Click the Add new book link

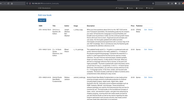[x=45, y=15]
